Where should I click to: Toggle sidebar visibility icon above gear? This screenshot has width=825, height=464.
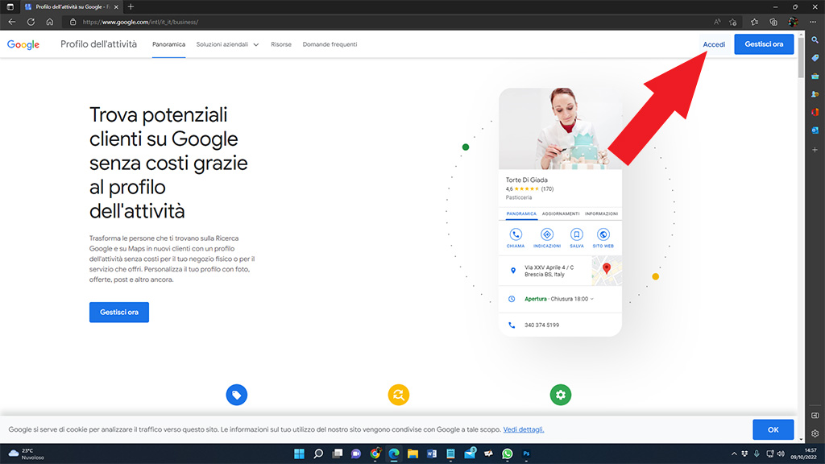pos(815,416)
